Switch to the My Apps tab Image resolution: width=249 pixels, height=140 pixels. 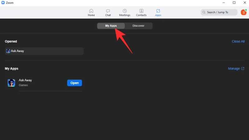point(111,26)
